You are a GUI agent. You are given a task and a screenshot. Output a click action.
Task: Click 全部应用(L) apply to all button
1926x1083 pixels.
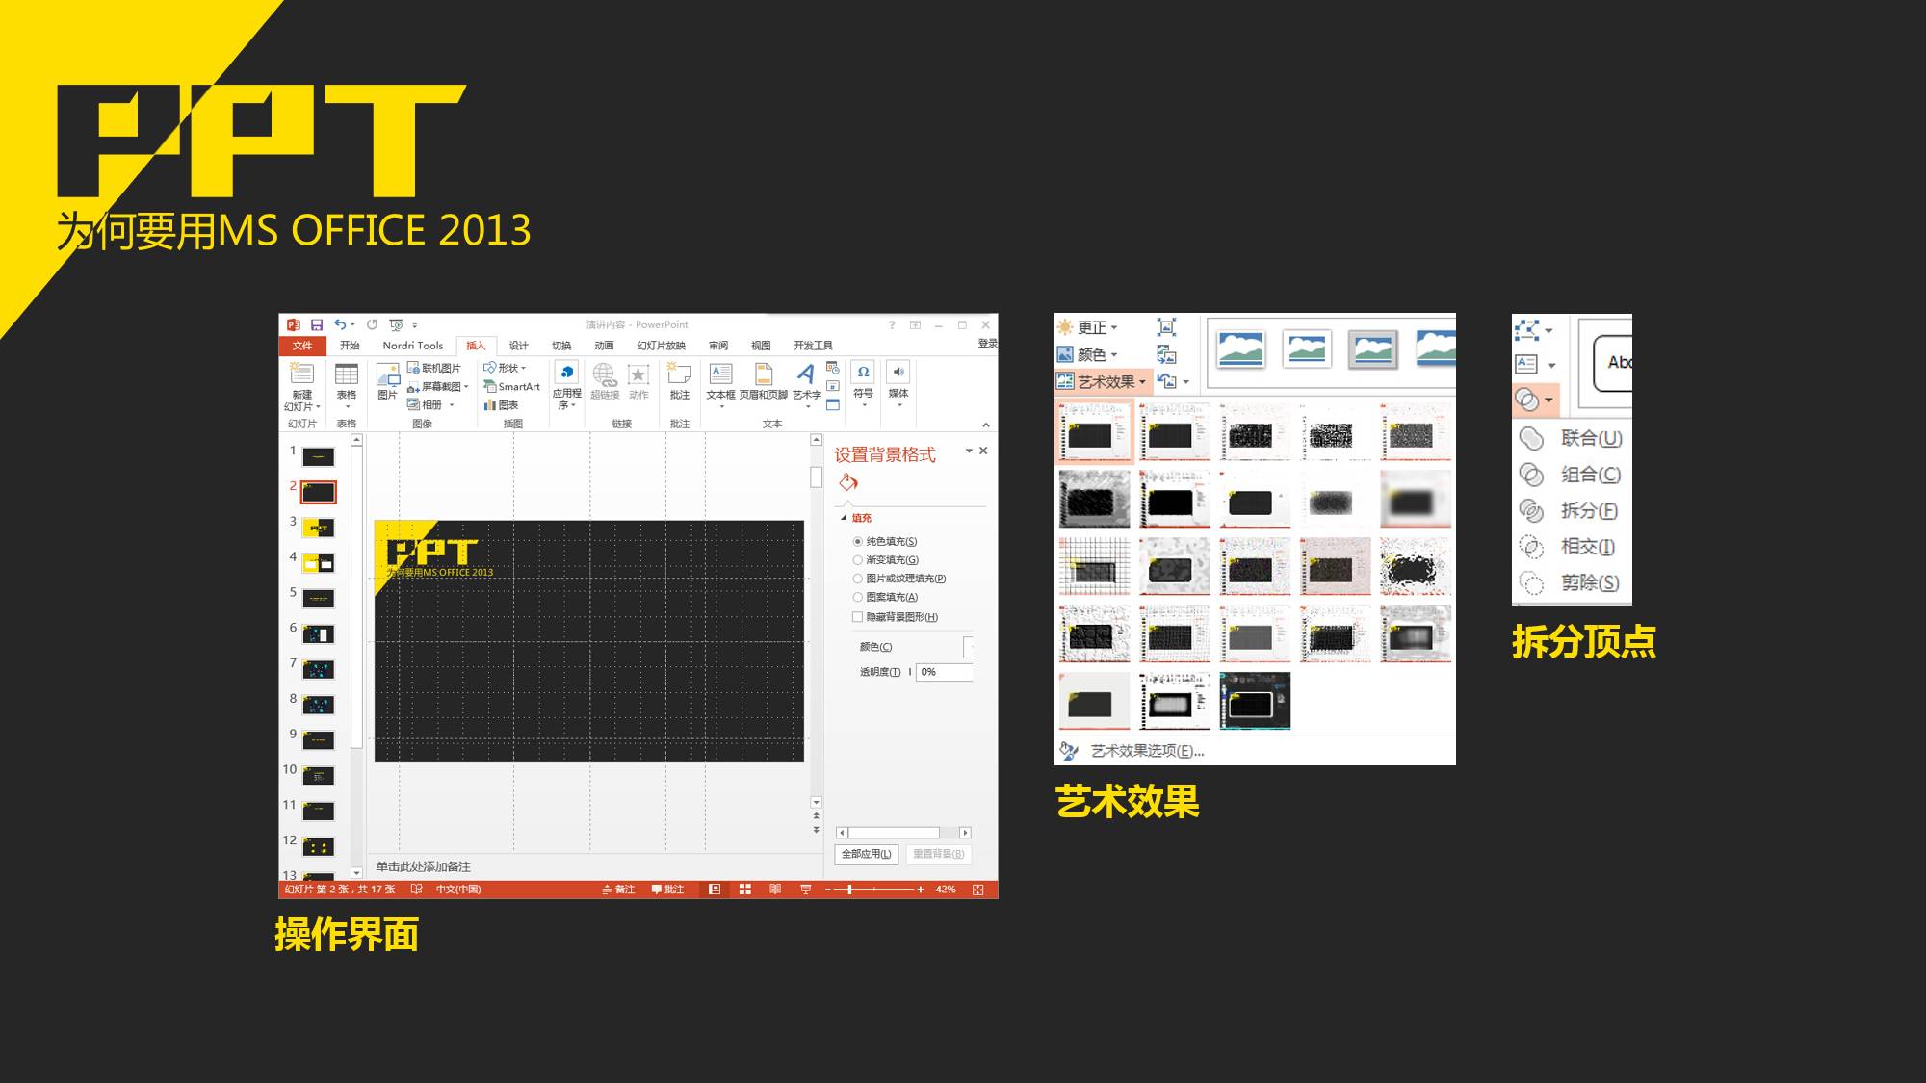tap(867, 854)
